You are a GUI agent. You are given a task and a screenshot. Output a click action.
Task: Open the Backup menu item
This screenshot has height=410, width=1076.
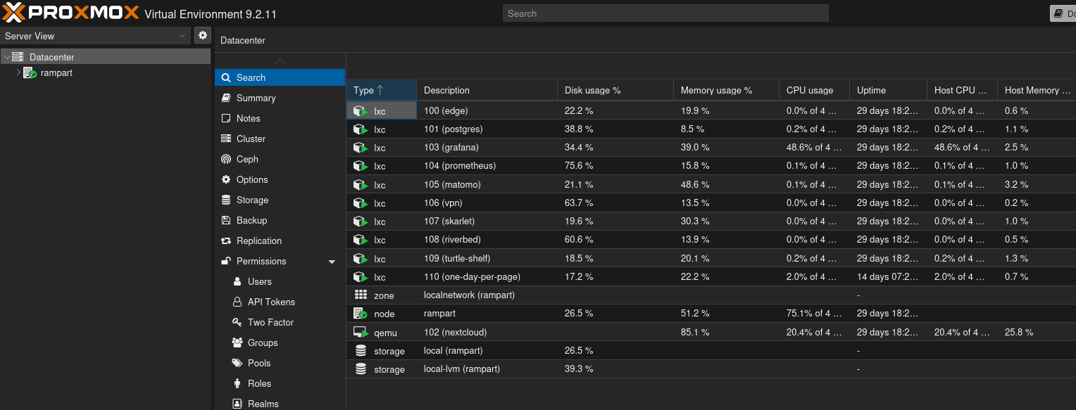pyautogui.click(x=280, y=220)
